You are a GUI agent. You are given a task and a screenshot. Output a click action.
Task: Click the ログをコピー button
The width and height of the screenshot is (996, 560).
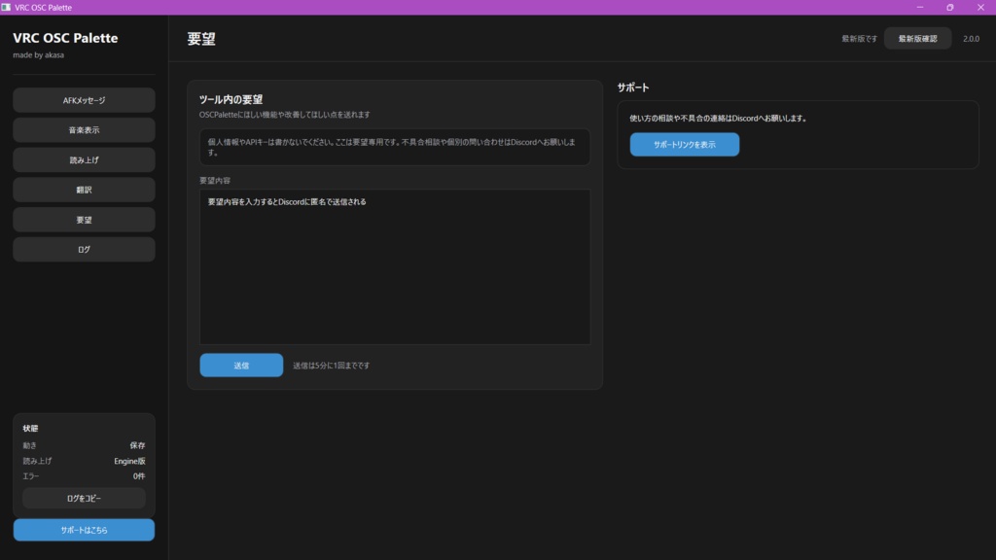tap(84, 499)
